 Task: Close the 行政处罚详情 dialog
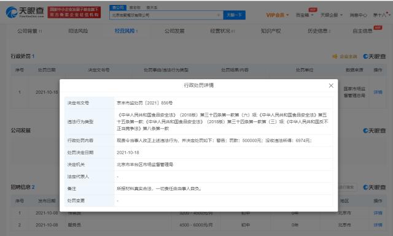click(331, 86)
